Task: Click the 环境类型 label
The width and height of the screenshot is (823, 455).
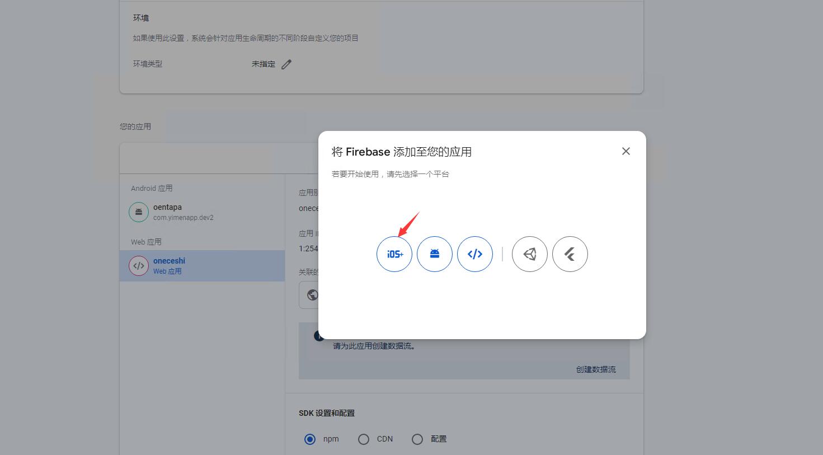Action: point(148,64)
